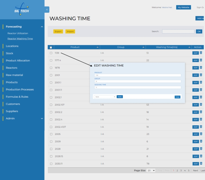Sort by Washing Time(Hrs) column arrow
Image resolution: width=205 pixels, height=180 pixels.
[x=189, y=47]
